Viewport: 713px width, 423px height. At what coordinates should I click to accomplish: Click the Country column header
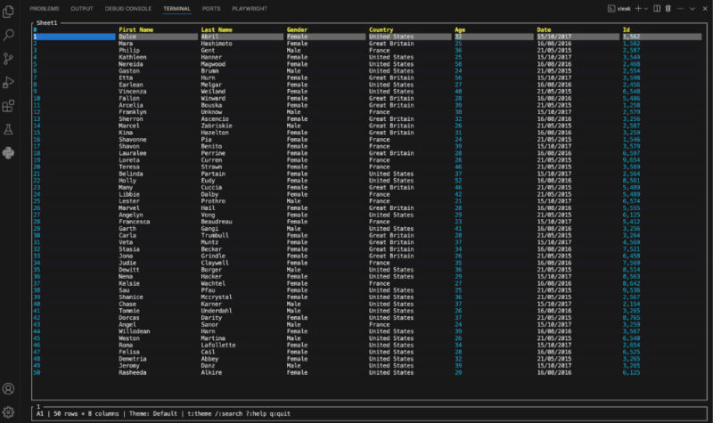coord(381,30)
